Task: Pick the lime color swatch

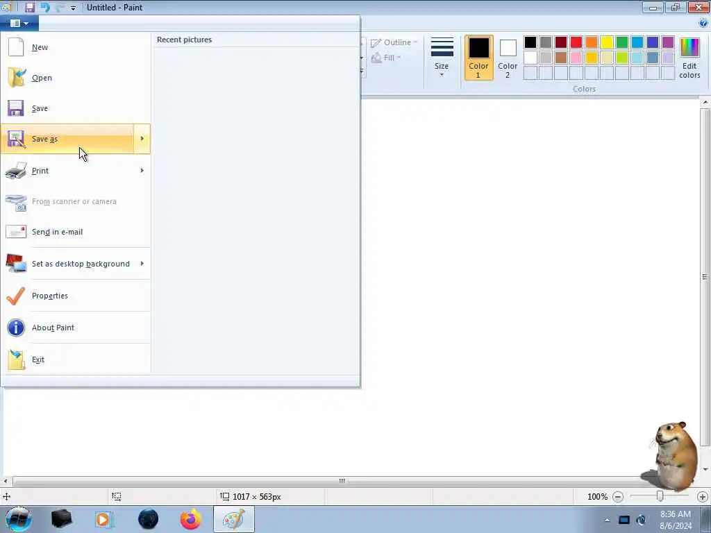Action: tap(622, 58)
